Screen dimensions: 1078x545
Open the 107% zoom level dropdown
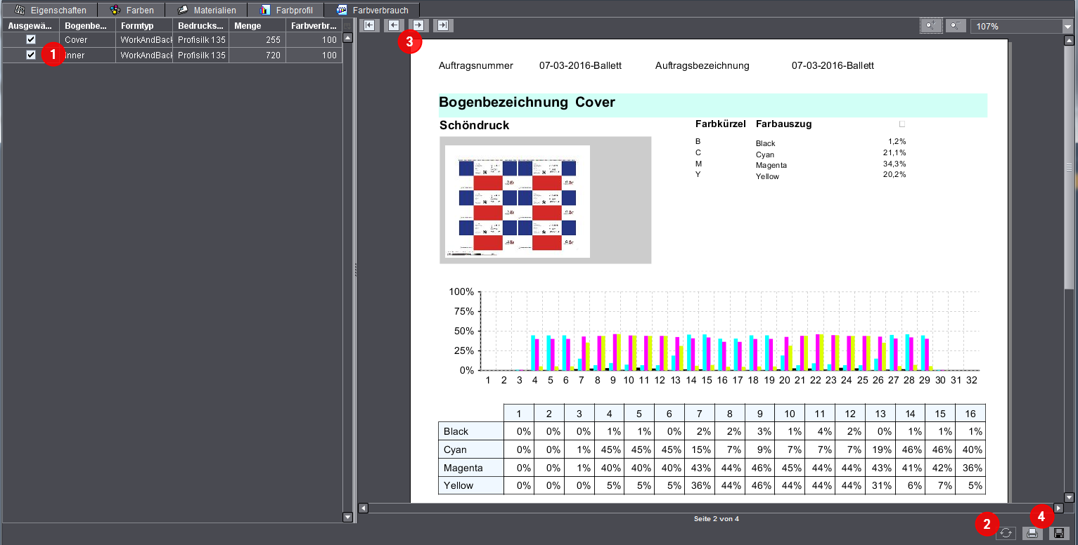point(1067,27)
